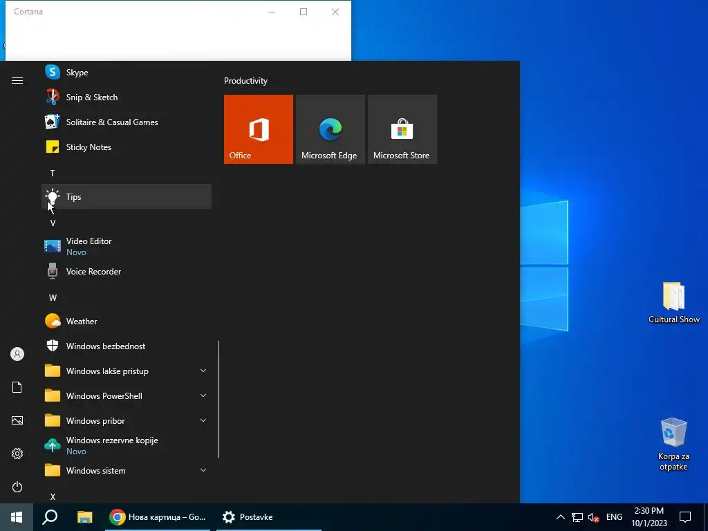Screen dimensions: 708x531
Task: Open the network tray icon
Action: tap(577, 517)
